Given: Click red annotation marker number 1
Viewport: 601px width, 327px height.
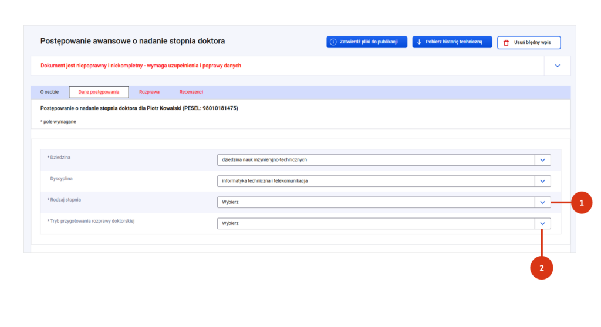Looking at the screenshot, I should [x=582, y=203].
